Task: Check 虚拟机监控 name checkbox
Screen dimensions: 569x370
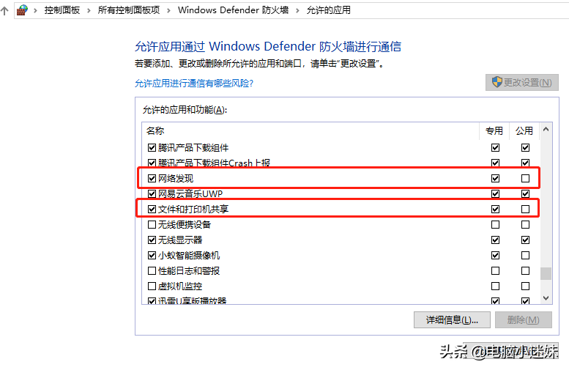Action: pyautogui.click(x=152, y=286)
